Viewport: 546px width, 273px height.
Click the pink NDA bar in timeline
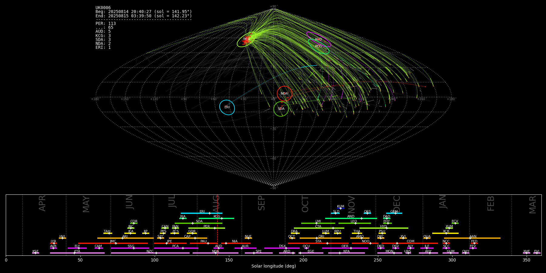pyautogui.click(x=215, y=253)
